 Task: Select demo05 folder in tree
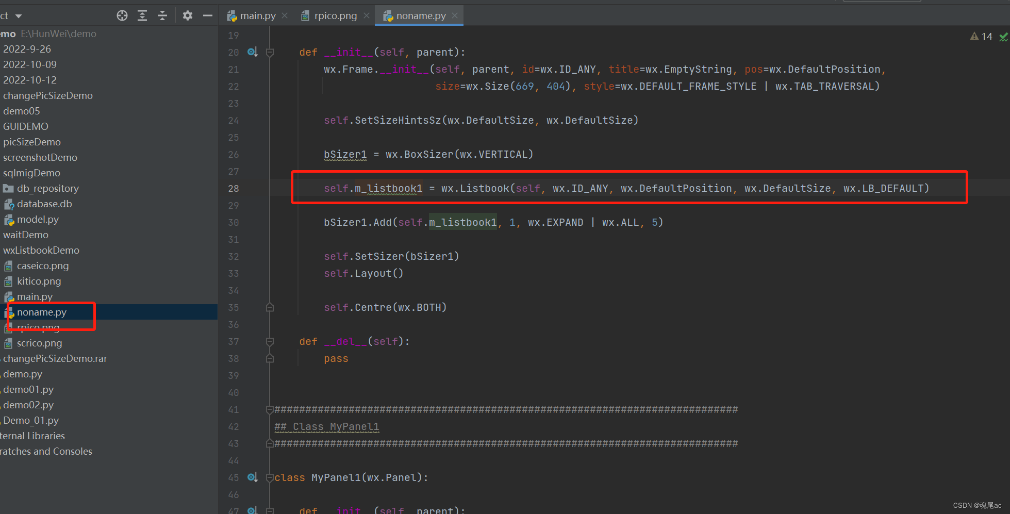(22, 111)
